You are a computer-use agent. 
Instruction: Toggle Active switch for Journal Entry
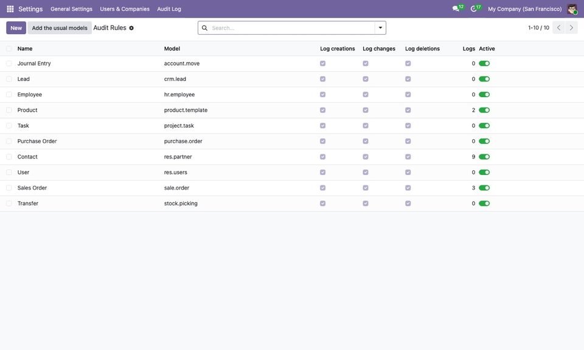tap(484, 64)
